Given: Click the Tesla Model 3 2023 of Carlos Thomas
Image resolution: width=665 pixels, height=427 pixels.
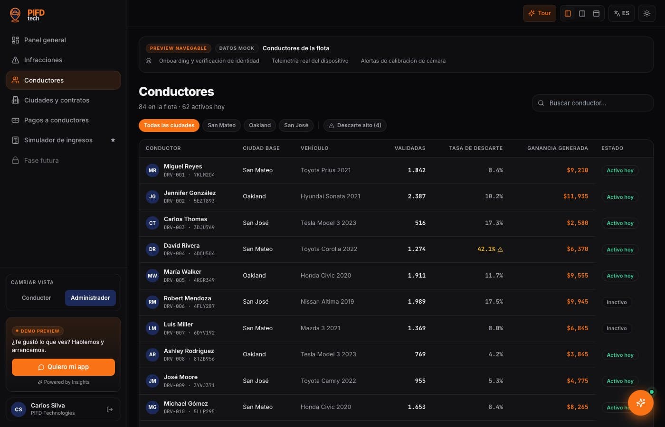Looking at the screenshot, I should (x=328, y=223).
